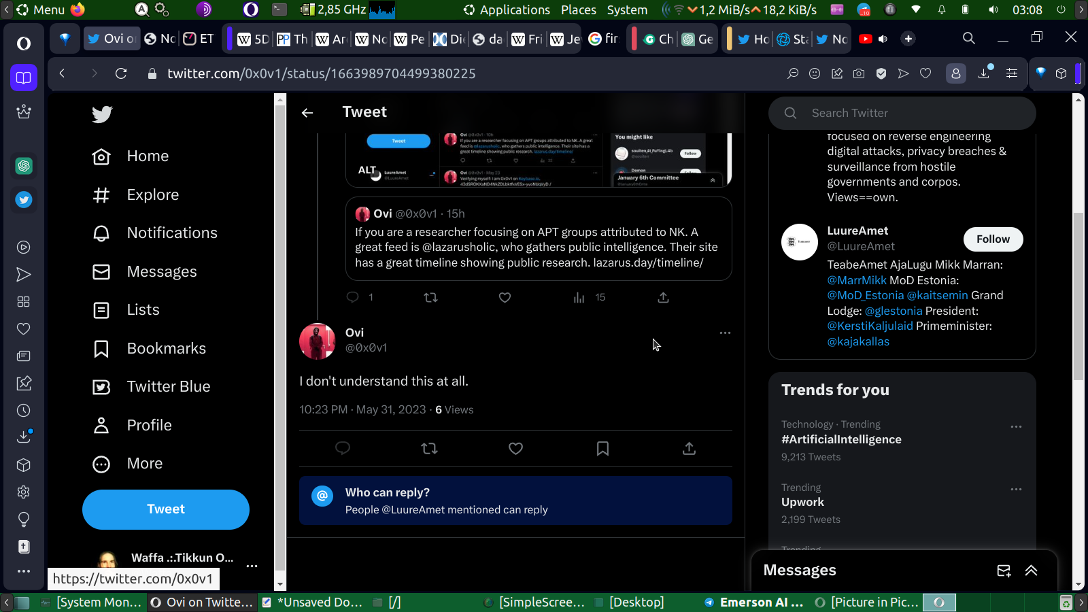Open the Home navigation item
The width and height of the screenshot is (1088, 612).
click(131, 156)
